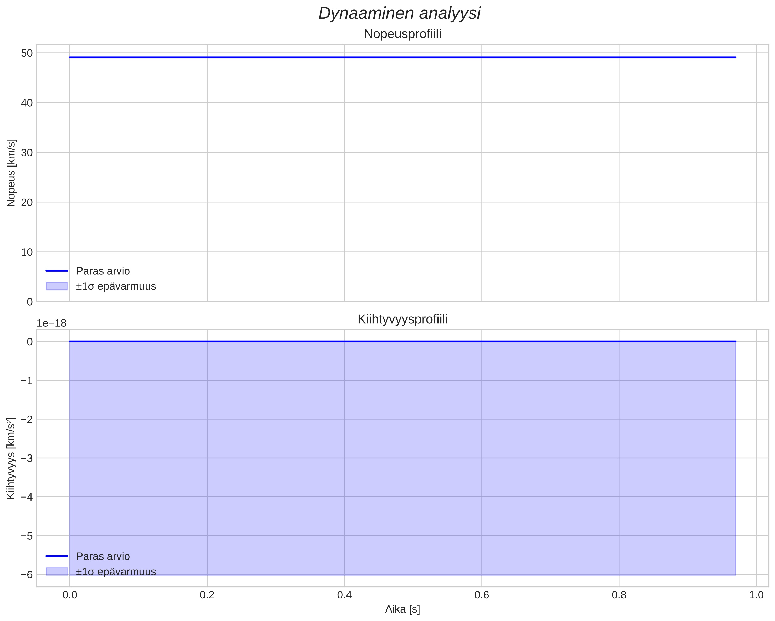Viewport: 775px width, 621px height.
Task: Click the 0.6 tick on time axis
Action: [482, 595]
